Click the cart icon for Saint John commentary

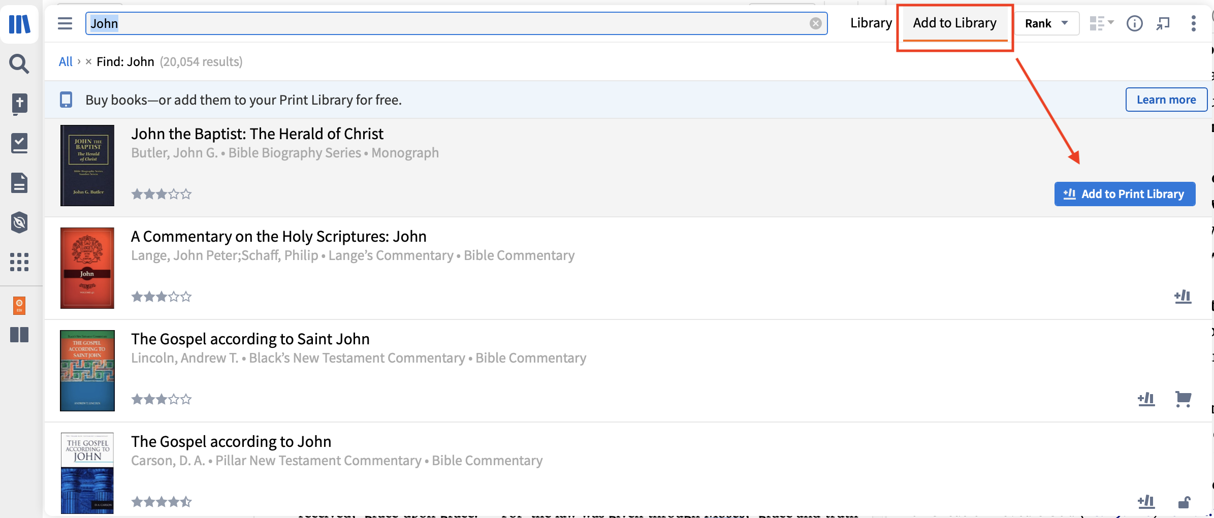coord(1184,399)
